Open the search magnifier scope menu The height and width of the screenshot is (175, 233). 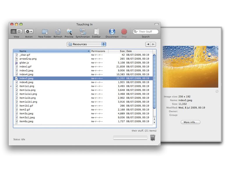click(136, 32)
